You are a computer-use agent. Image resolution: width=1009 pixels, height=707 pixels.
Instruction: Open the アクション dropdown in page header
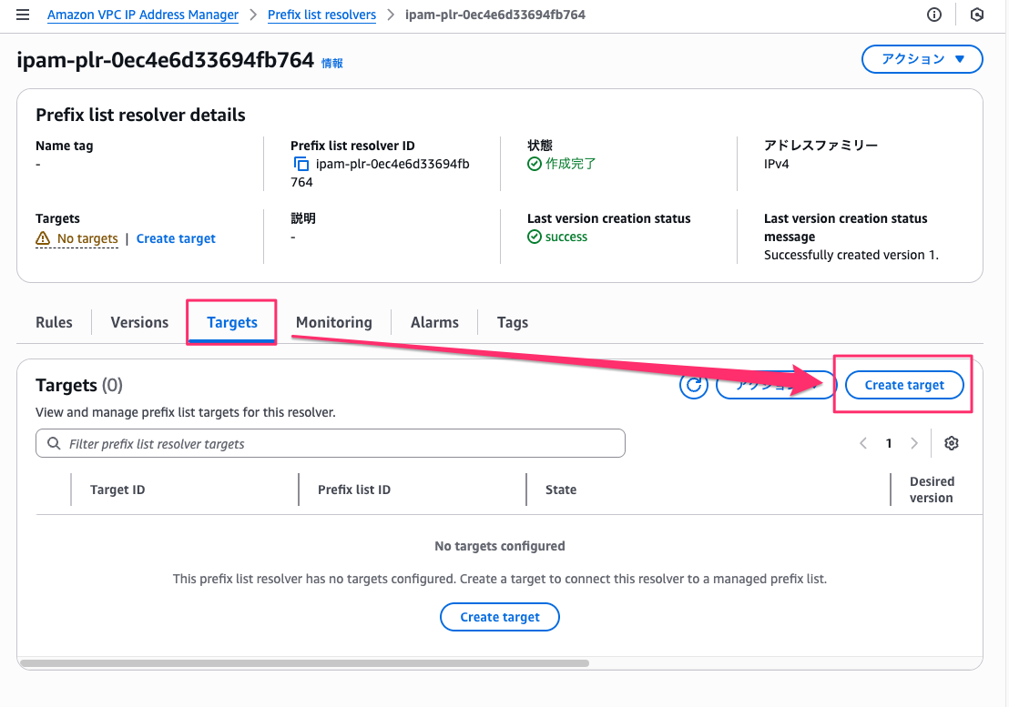922,59
